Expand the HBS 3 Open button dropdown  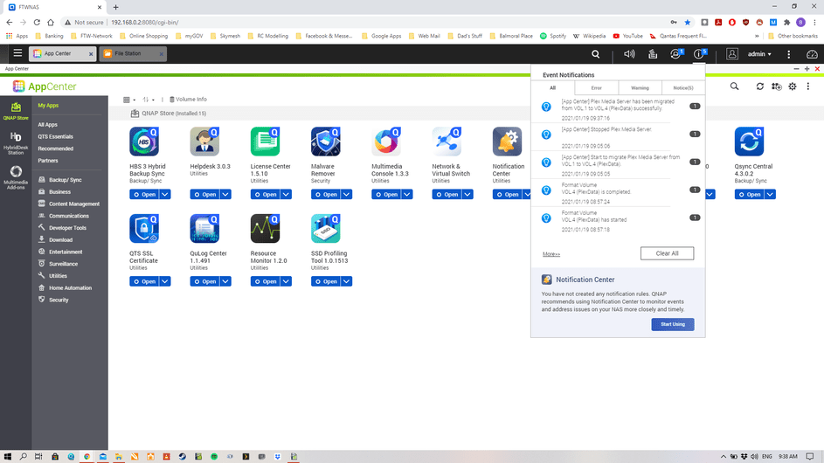pyautogui.click(x=165, y=195)
